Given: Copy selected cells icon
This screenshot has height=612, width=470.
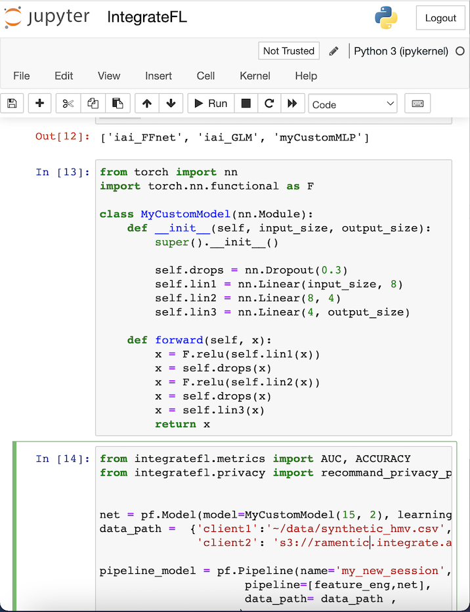Looking at the screenshot, I should click(x=93, y=103).
